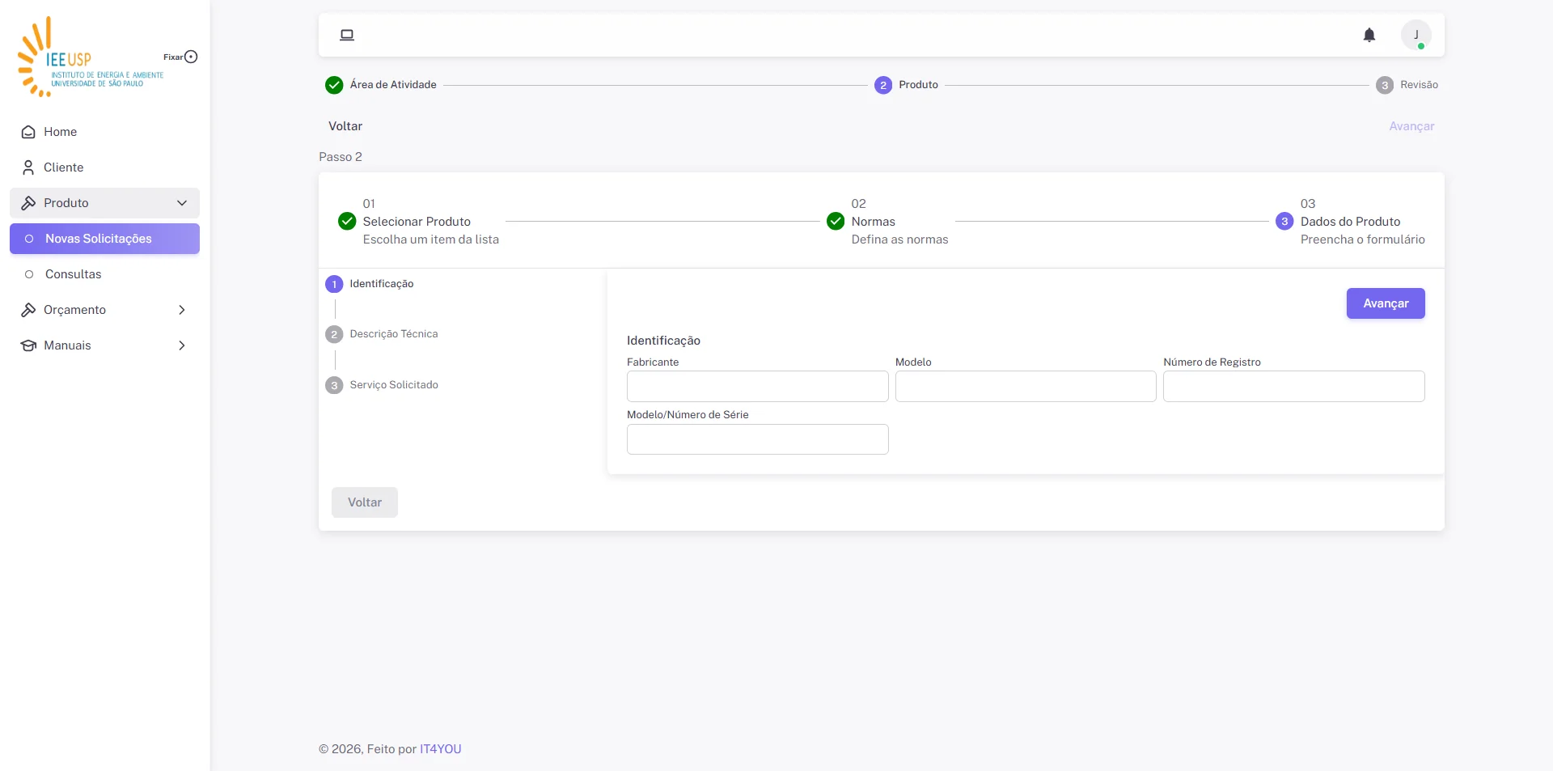This screenshot has height=771, width=1553.
Task: Click Área de Atividade step checkmark
Action: point(334,85)
